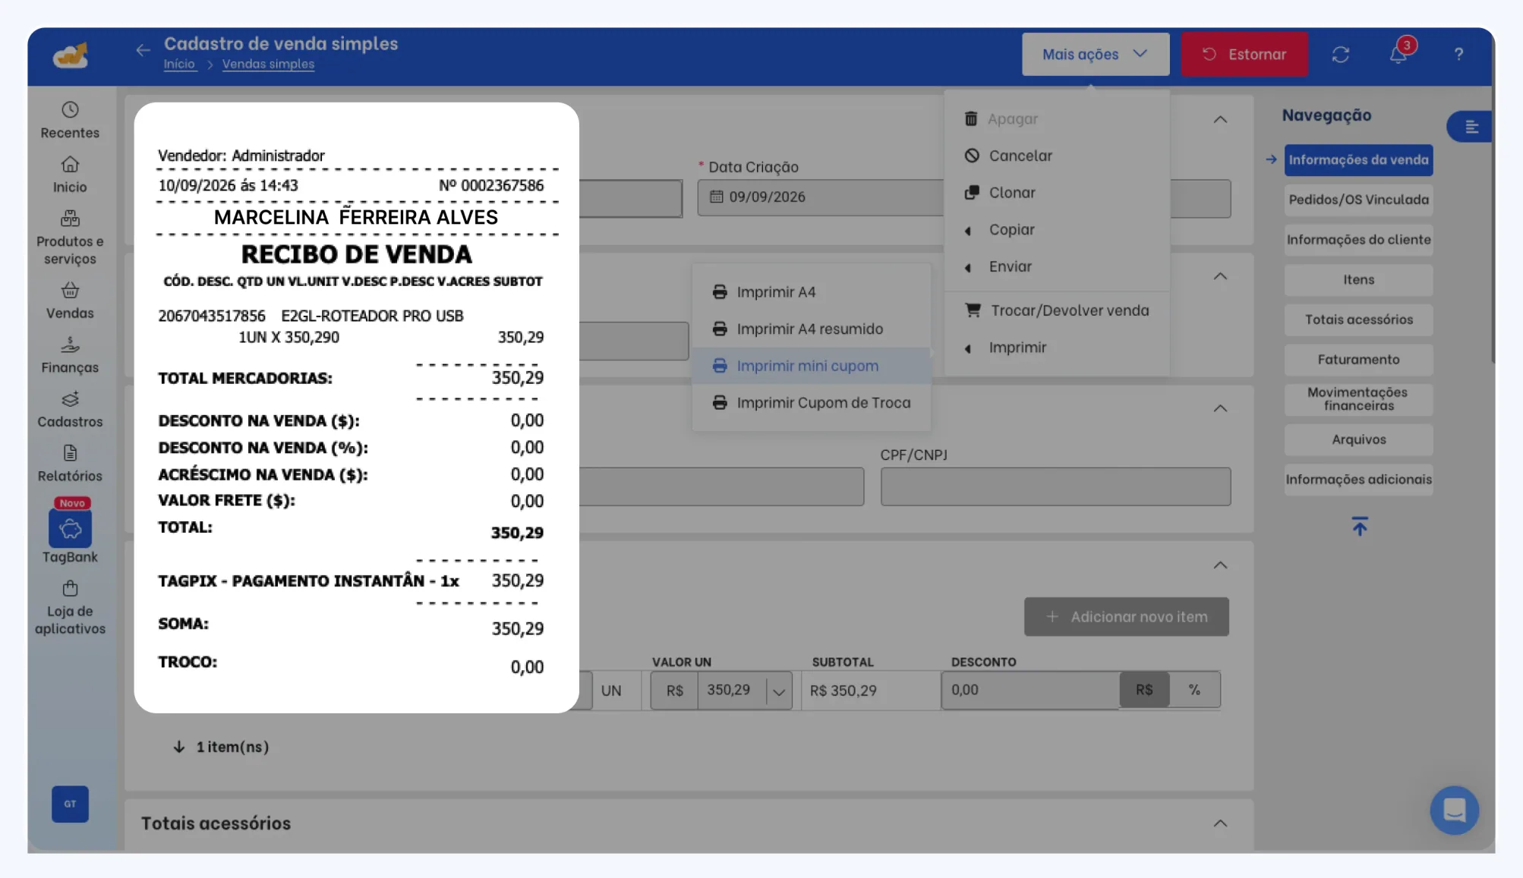Open the Vendas sidebar menu

pos(70,301)
